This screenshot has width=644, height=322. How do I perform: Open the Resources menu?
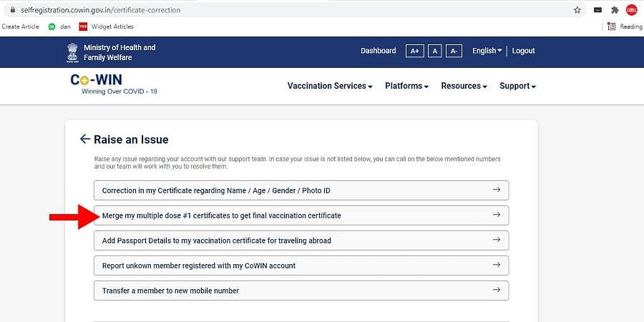(x=464, y=86)
